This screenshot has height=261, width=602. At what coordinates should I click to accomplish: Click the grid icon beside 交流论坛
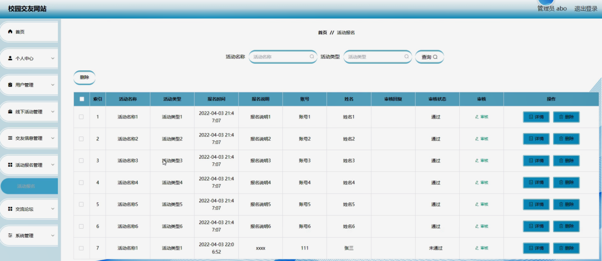click(x=10, y=209)
